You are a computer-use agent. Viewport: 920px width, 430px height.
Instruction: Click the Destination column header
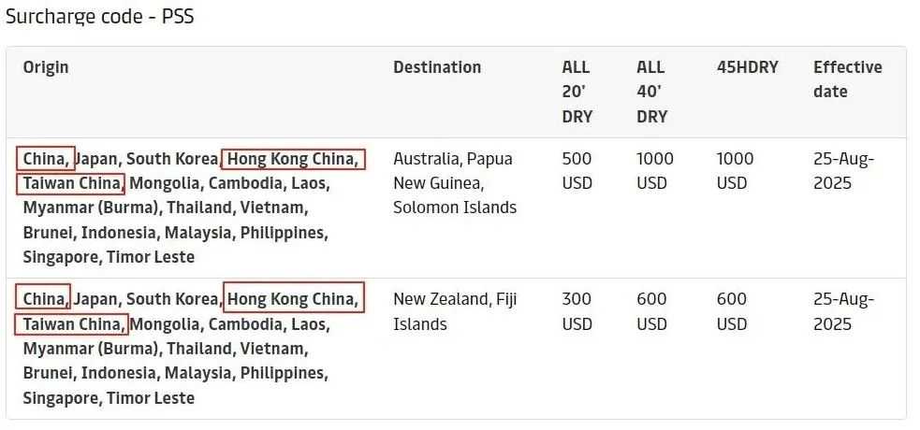pos(437,67)
